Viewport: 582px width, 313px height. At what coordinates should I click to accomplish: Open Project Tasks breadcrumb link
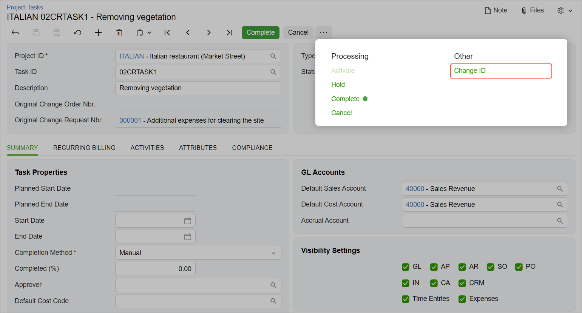[25, 7]
